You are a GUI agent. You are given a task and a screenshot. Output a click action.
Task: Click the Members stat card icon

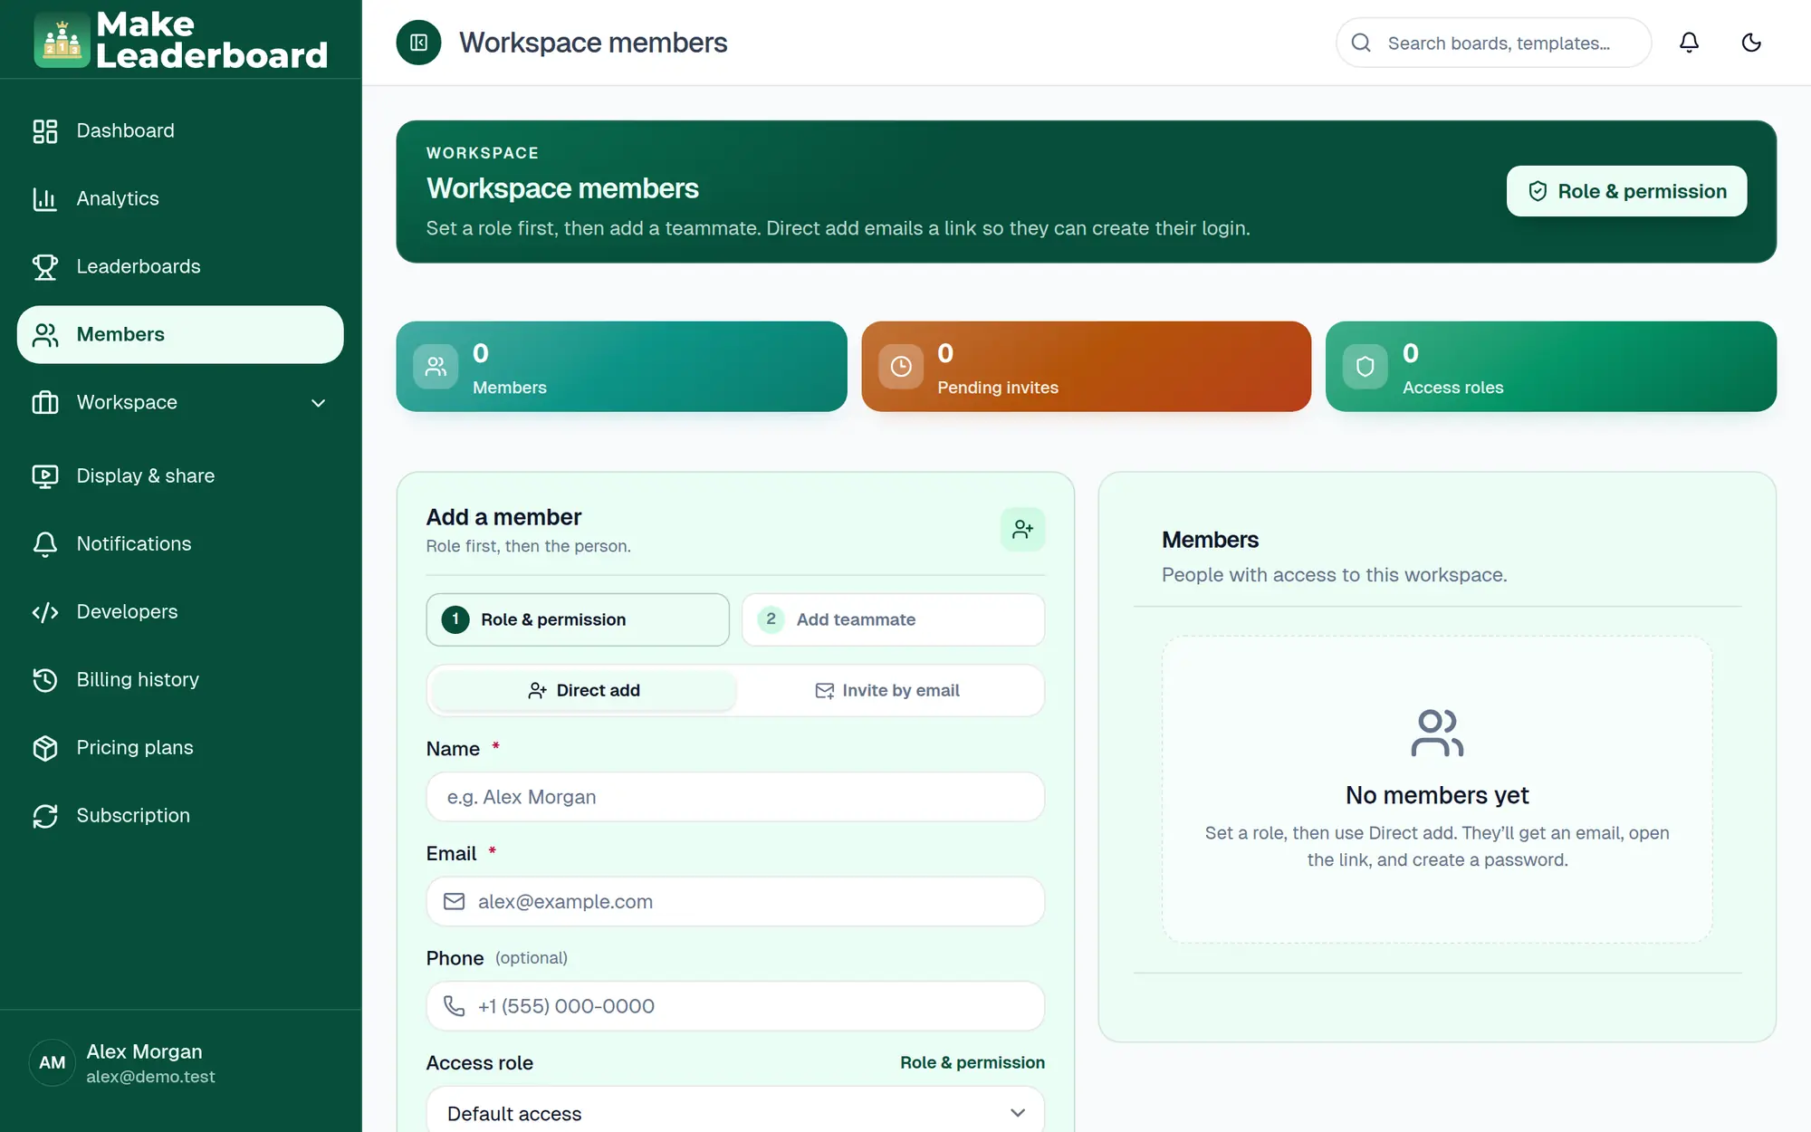click(436, 367)
